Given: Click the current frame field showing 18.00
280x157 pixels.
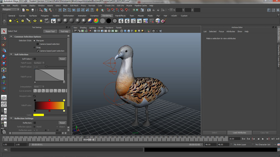Looking at the screenshot, I should coord(234,139).
